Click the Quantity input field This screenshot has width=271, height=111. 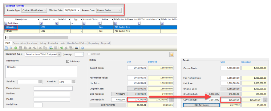coord(79,54)
